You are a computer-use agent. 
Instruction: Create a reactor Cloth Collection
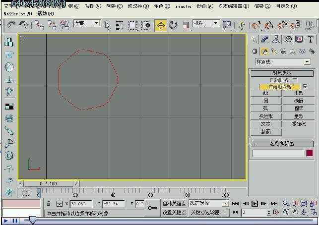[9, 55]
